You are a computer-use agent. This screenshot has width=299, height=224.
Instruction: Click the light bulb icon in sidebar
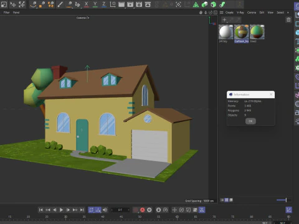(297, 121)
